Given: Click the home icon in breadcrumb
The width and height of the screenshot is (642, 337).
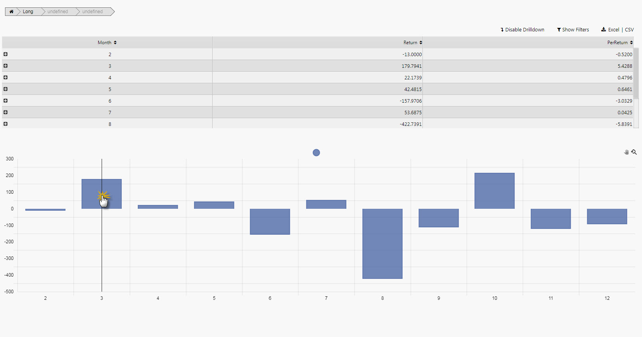Looking at the screenshot, I should (x=11, y=12).
